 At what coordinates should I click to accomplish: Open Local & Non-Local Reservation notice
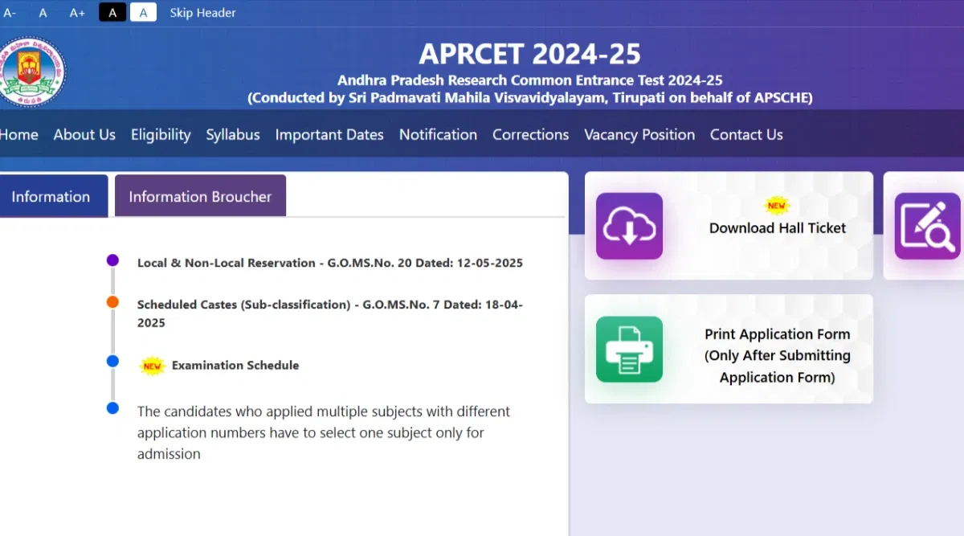pos(329,263)
